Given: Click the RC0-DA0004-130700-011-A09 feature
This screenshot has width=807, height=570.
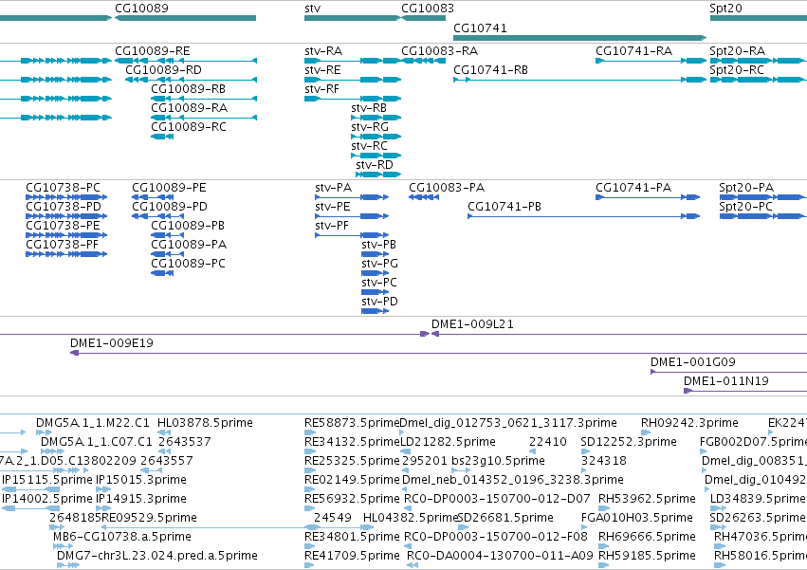Looking at the screenshot, I should point(412,565).
